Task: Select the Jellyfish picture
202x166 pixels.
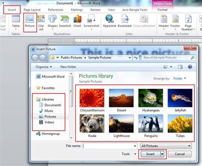Action: click(x=180, y=100)
